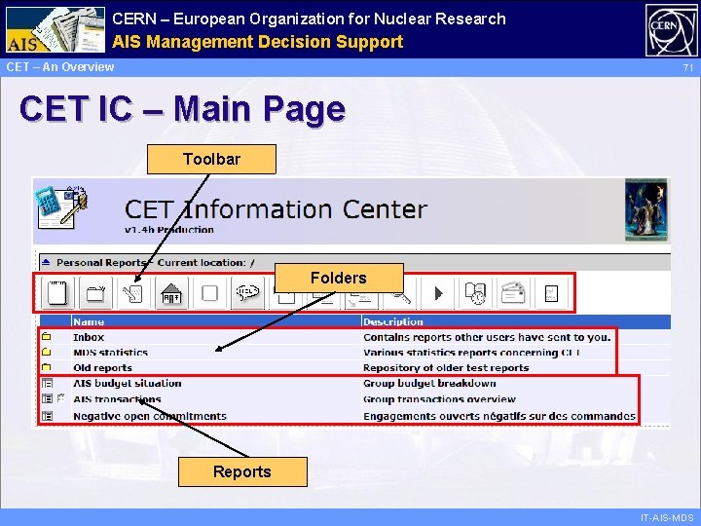701x526 pixels.
Task: Click the 'Various statistics reports concerning' description
Action: tap(471, 353)
